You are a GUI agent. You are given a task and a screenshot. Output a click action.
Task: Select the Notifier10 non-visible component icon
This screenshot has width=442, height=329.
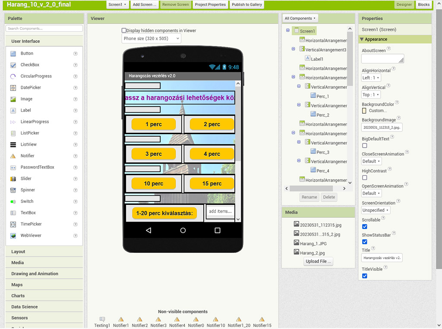(x=216, y=319)
